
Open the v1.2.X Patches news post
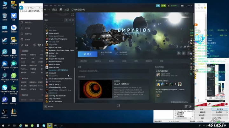point(121,84)
